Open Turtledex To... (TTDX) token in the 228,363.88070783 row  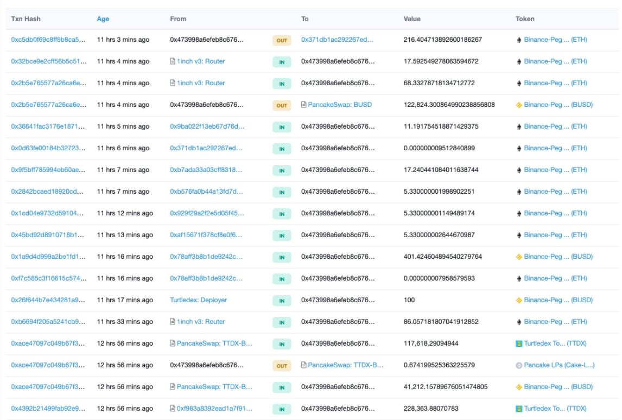point(555,408)
